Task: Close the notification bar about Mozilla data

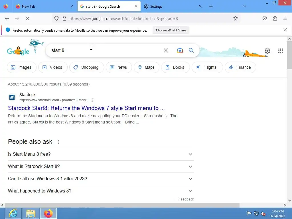Action: 285,30
